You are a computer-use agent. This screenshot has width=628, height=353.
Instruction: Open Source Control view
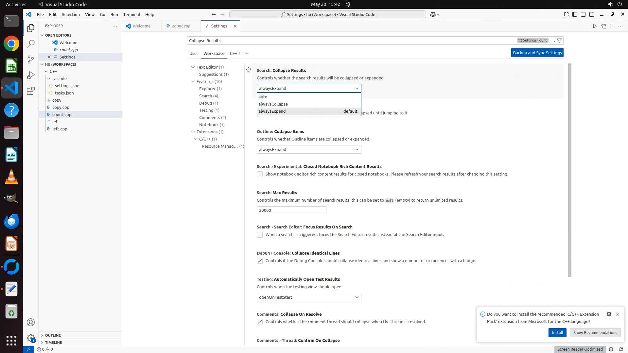(x=31, y=59)
